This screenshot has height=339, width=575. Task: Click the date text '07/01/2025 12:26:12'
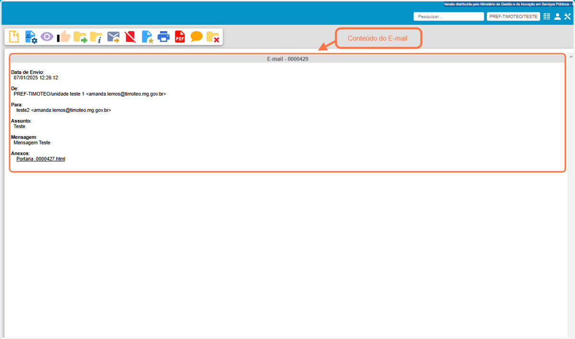click(x=36, y=77)
